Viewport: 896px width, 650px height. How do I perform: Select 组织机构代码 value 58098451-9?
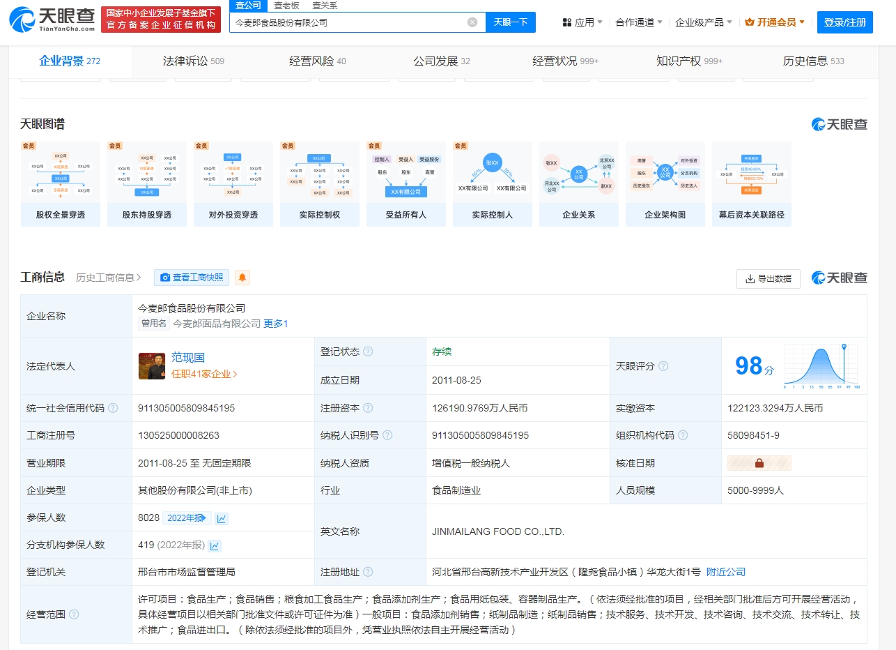[753, 435]
